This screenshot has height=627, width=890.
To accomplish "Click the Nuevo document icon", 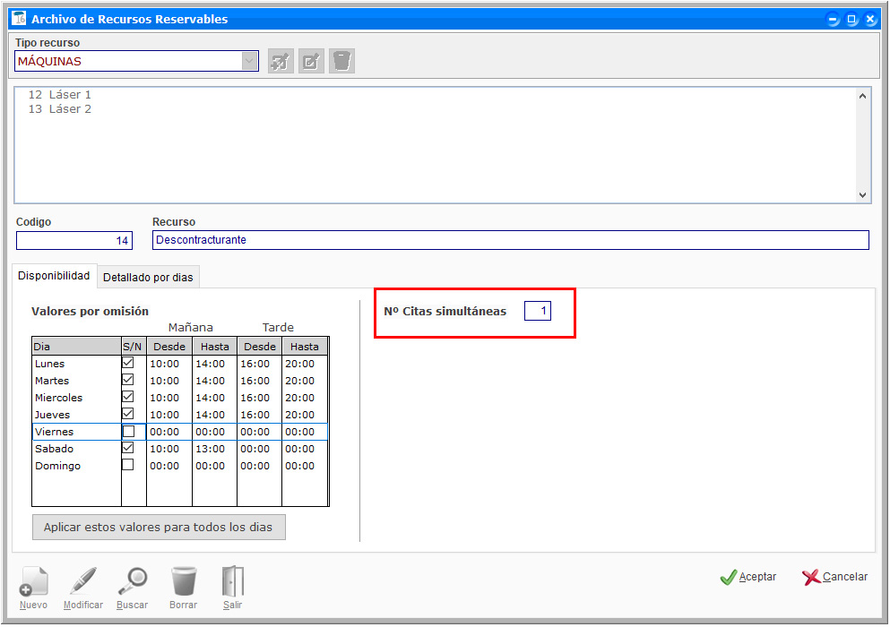I will click(33, 581).
